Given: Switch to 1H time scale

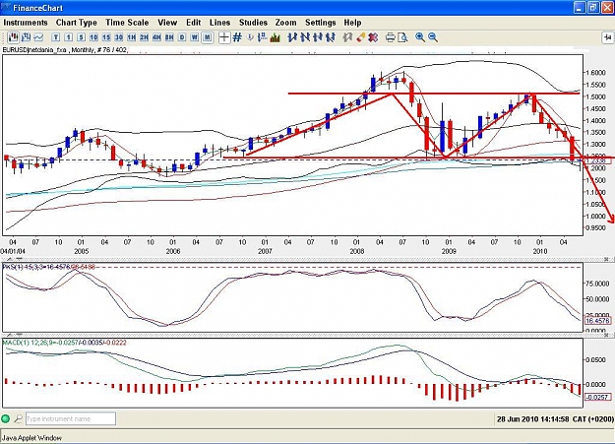Looking at the screenshot, I should 132,37.
